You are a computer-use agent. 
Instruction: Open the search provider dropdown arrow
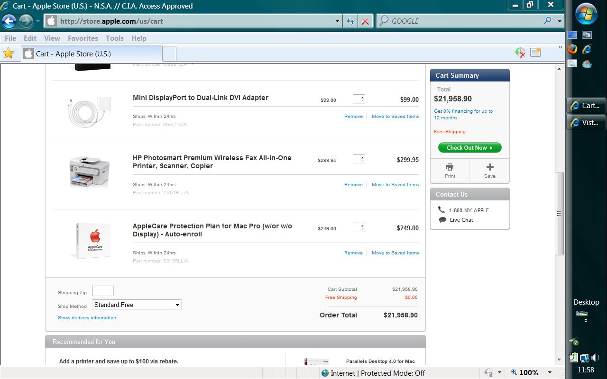560,21
